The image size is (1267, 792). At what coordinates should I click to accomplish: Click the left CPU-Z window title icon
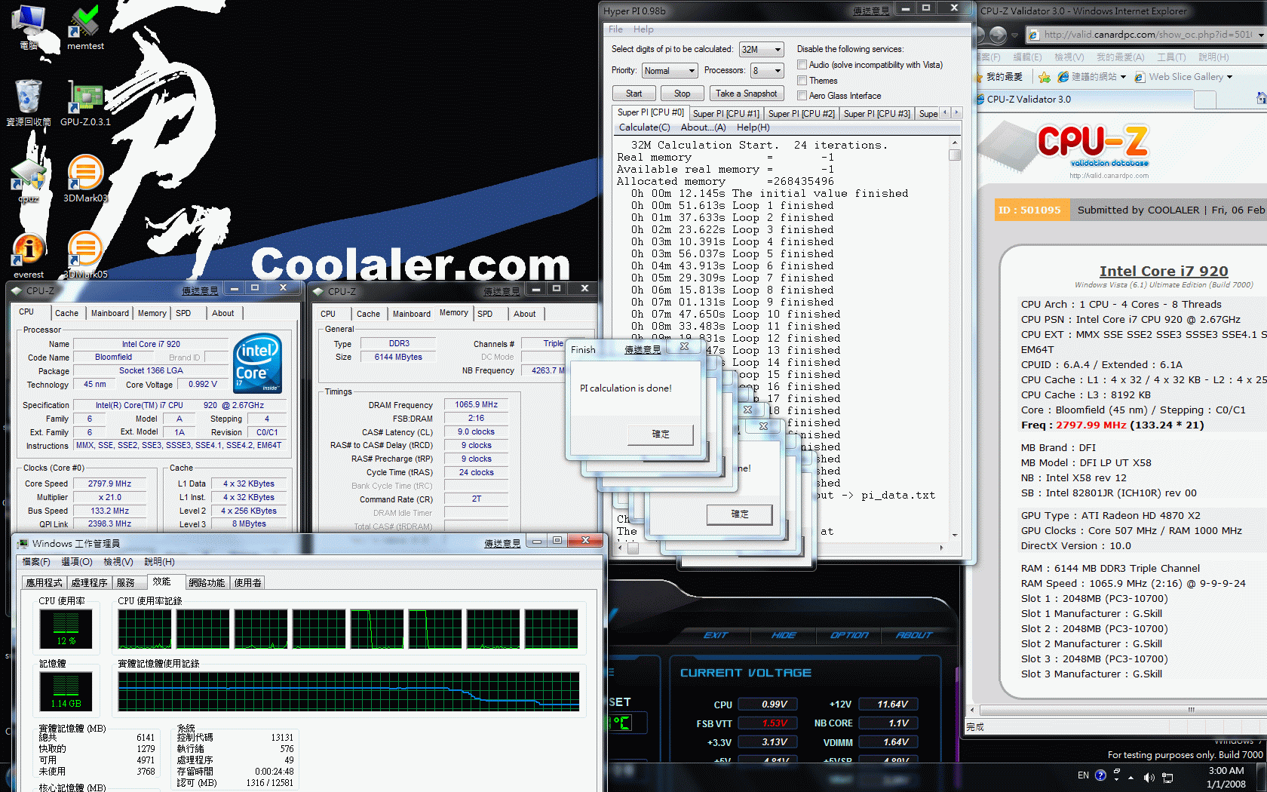[17, 290]
